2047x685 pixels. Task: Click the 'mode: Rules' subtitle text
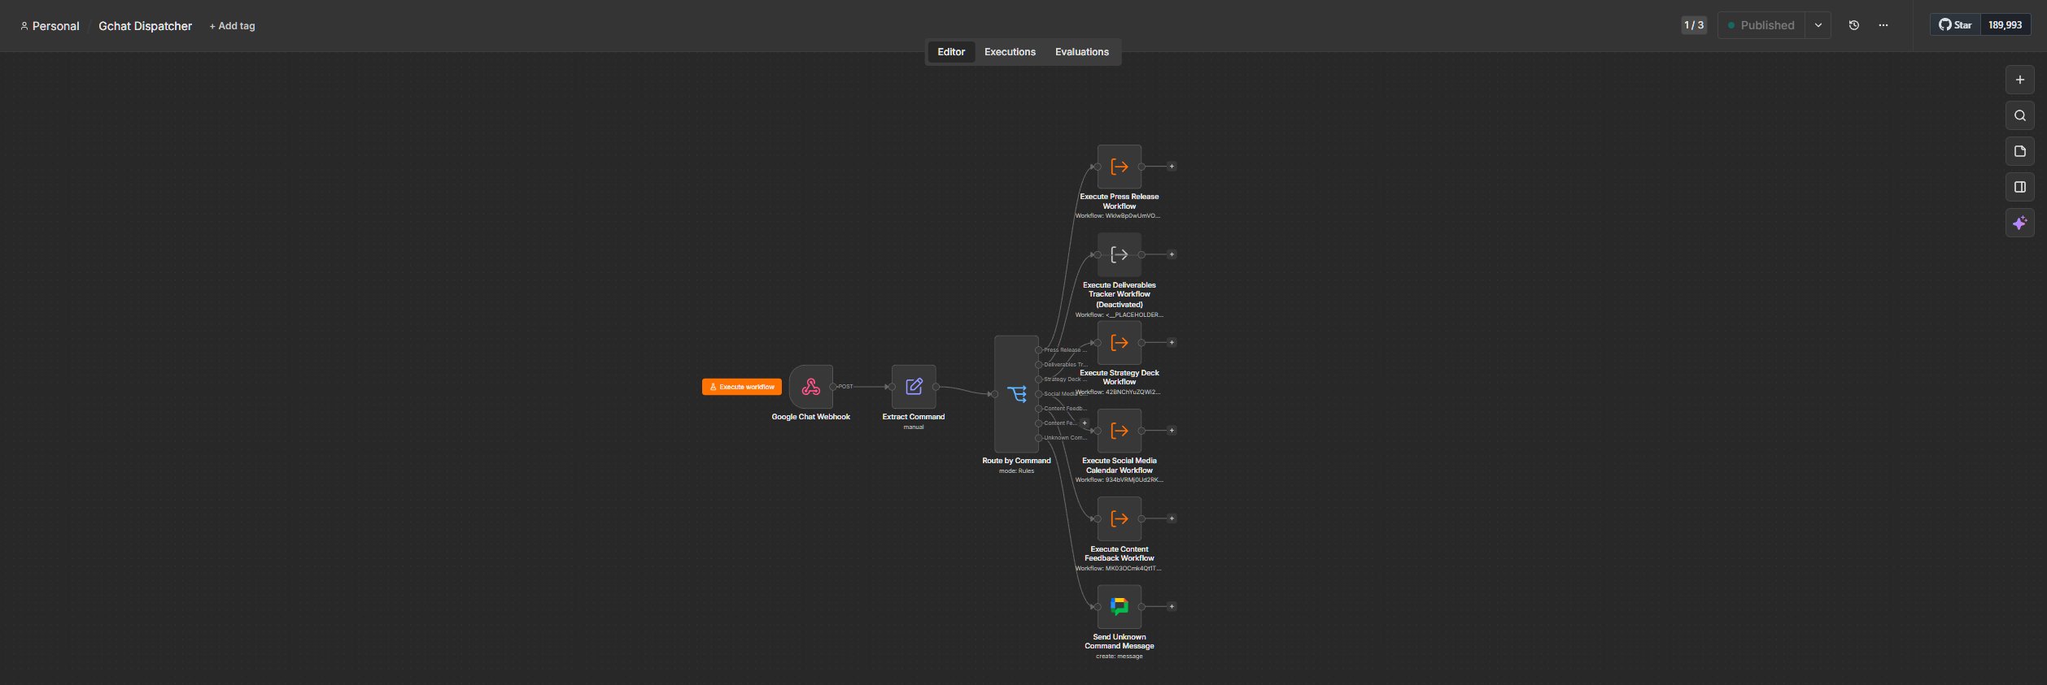[1016, 471]
